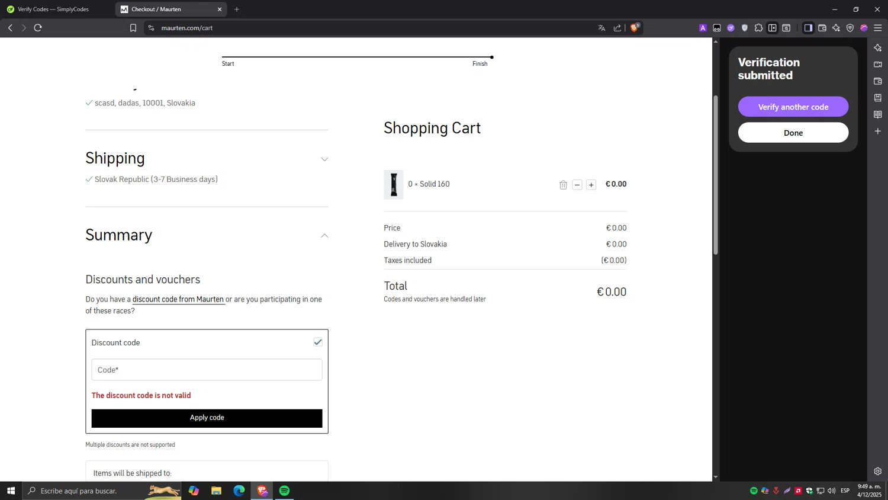Increase Solid 160 quantity with plus
This screenshot has width=888, height=500.
pos(591,185)
